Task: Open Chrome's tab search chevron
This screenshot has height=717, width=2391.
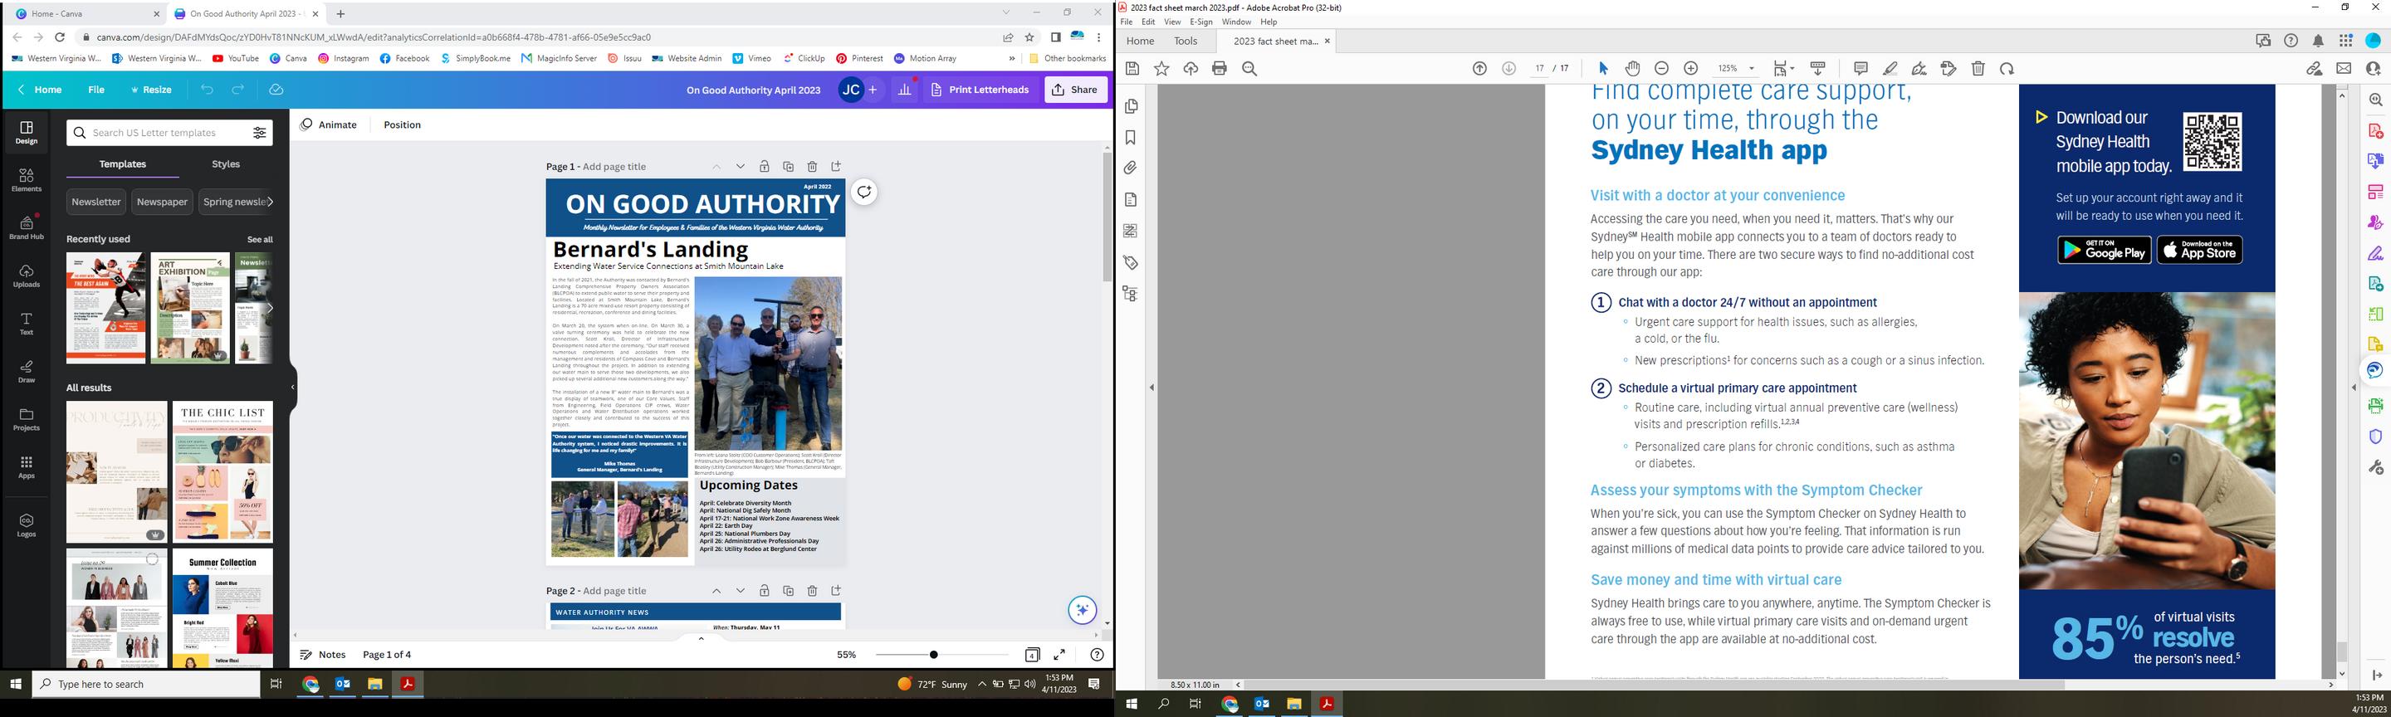Action: point(1005,13)
